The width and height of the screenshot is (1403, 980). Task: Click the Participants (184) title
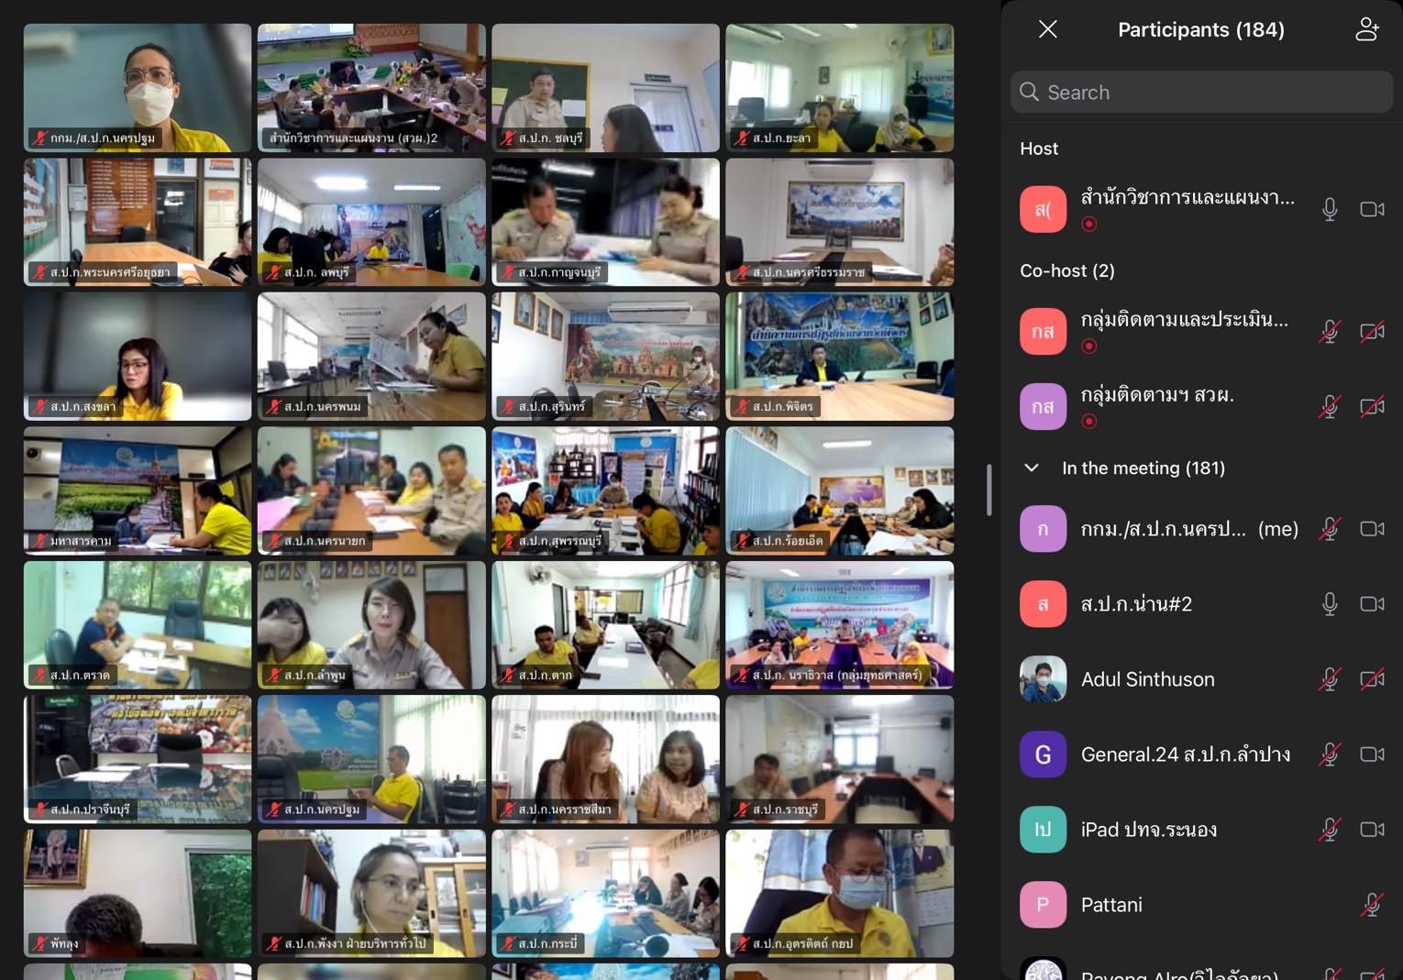pyautogui.click(x=1201, y=30)
